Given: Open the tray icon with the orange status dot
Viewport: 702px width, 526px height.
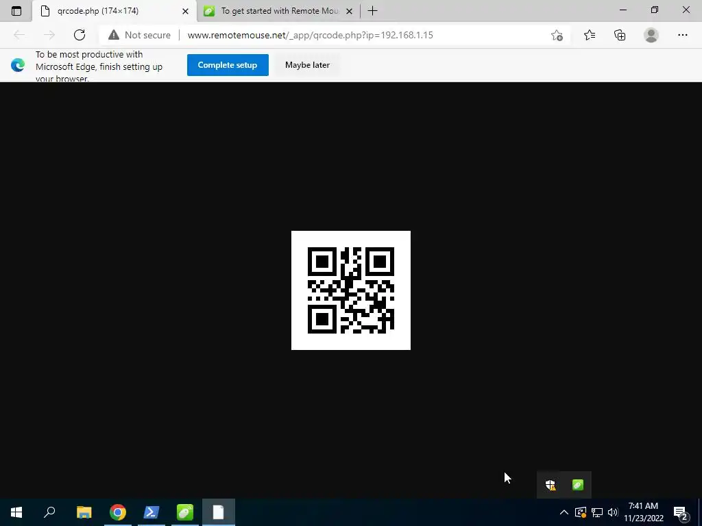Looking at the screenshot, I should click(581, 512).
